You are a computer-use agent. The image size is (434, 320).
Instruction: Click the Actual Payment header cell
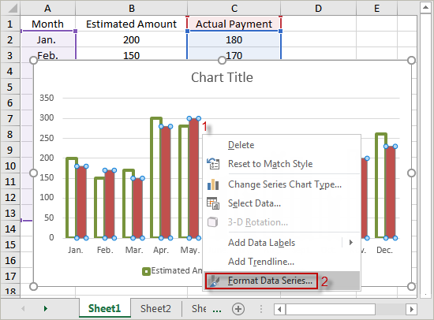point(234,24)
